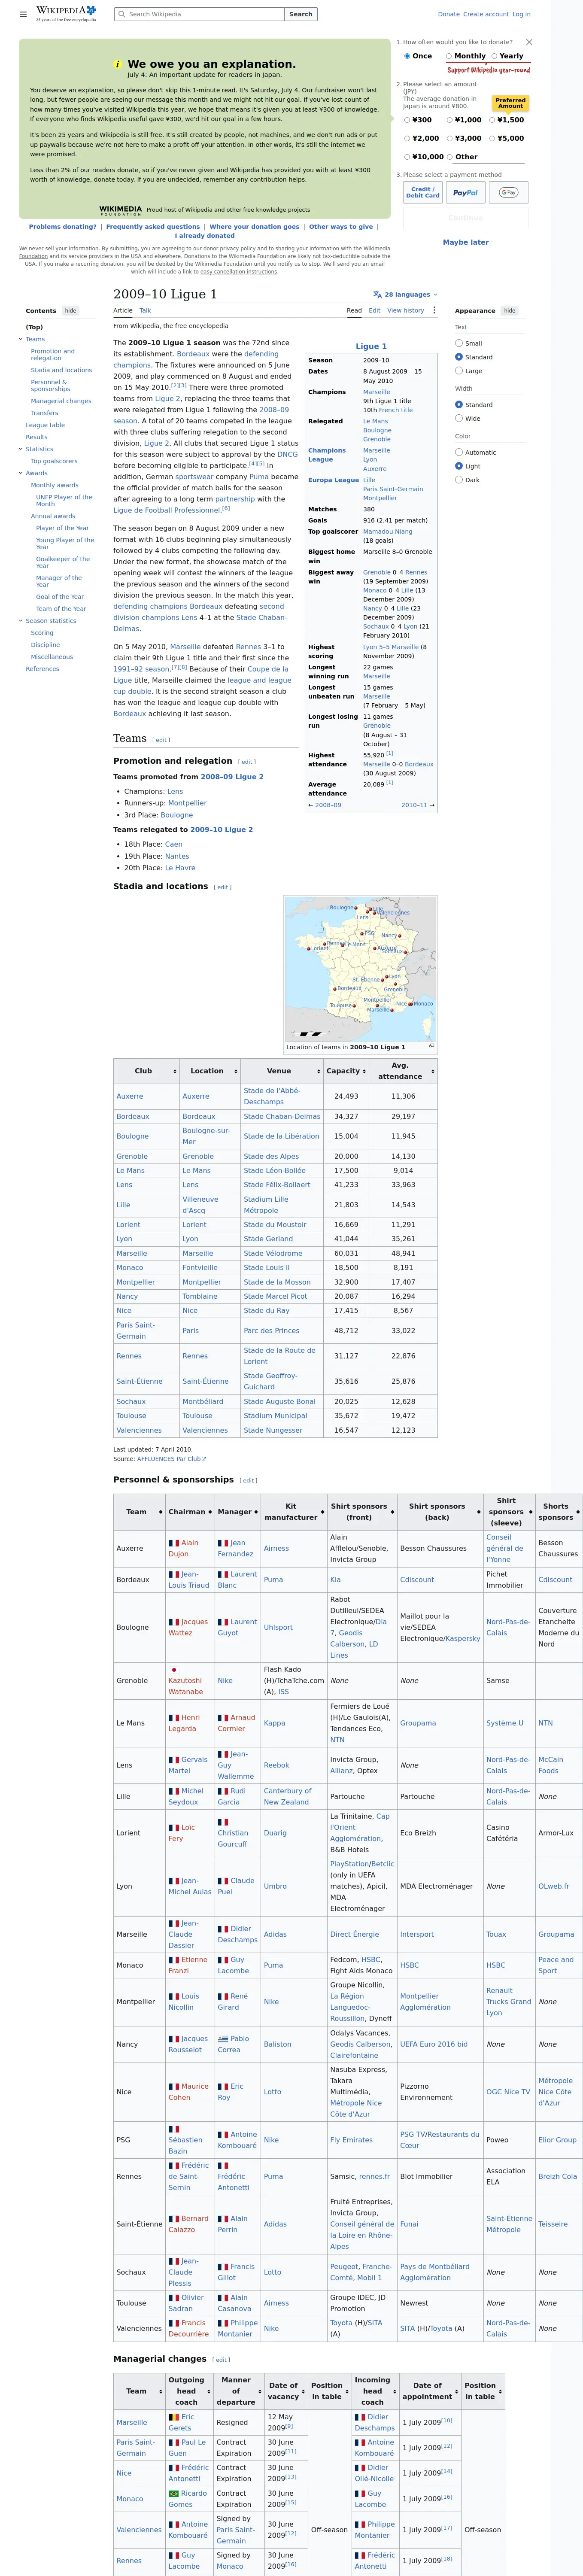The height and width of the screenshot is (2576, 583).
Task: Switch to the Talk tab
Action: [145, 311]
